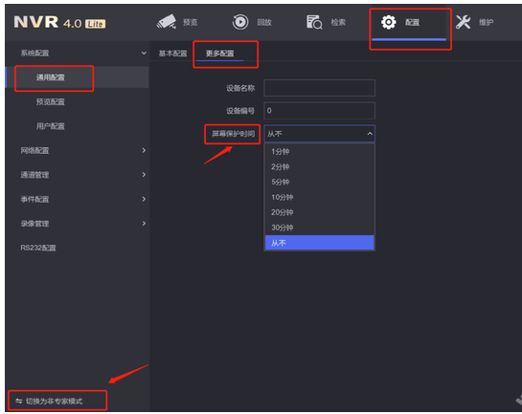Open the 回放 playback icon

pos(240,22)
